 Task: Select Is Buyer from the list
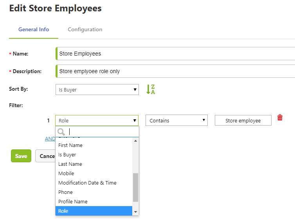[94, 155]
